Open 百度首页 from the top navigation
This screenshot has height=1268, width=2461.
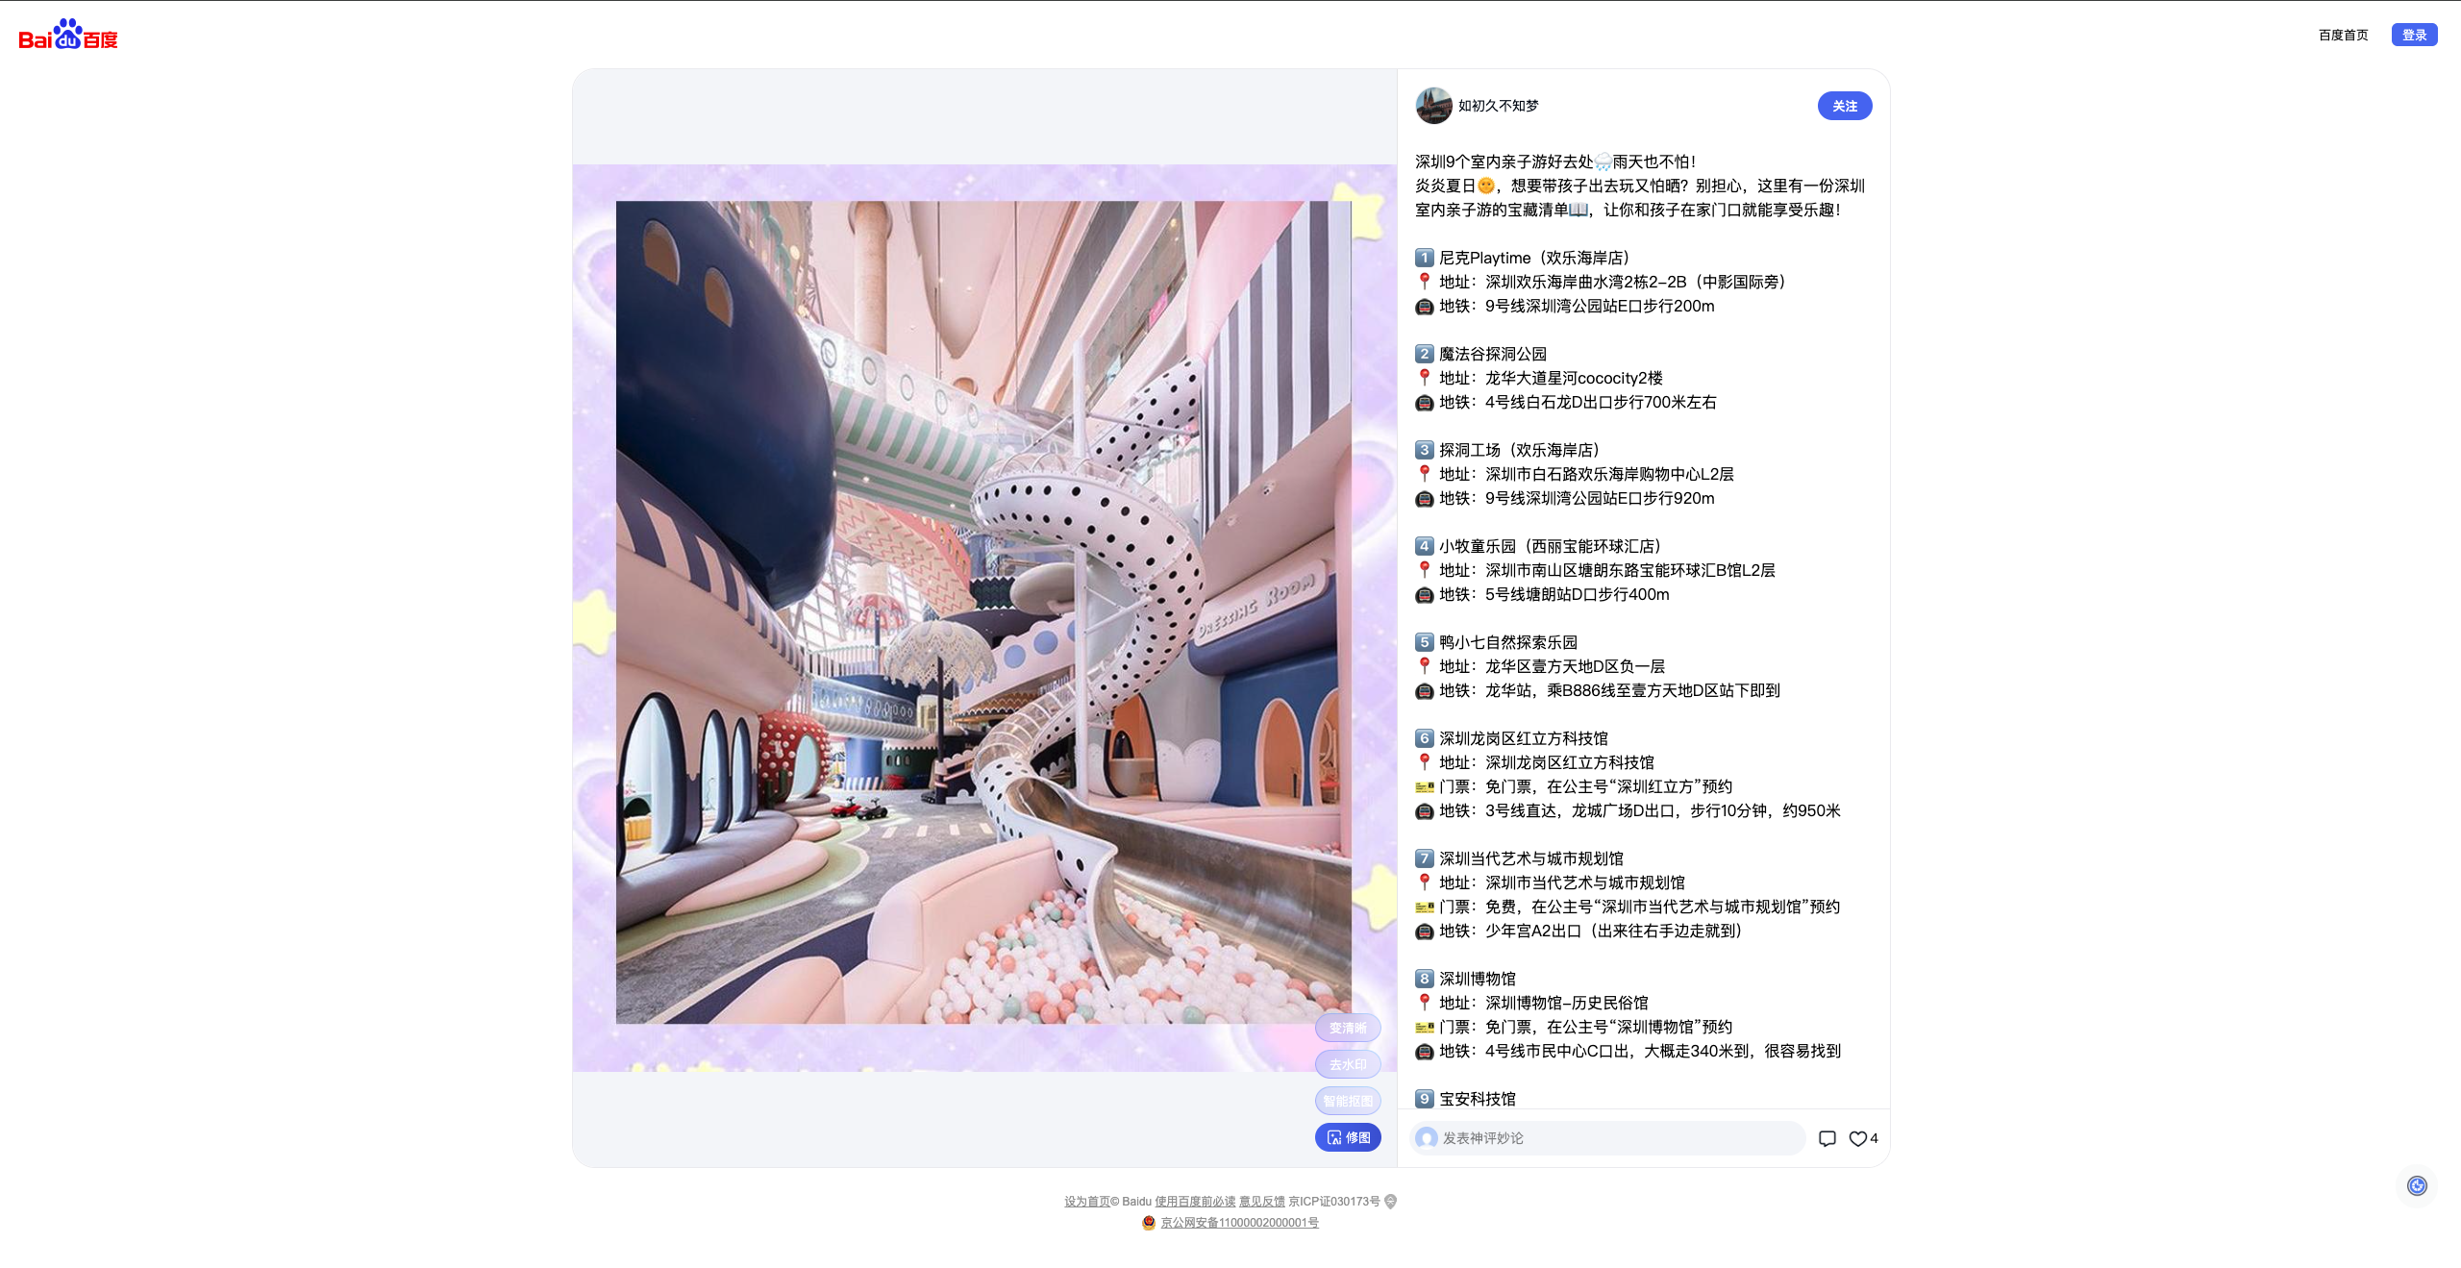tap(2343, 35)
